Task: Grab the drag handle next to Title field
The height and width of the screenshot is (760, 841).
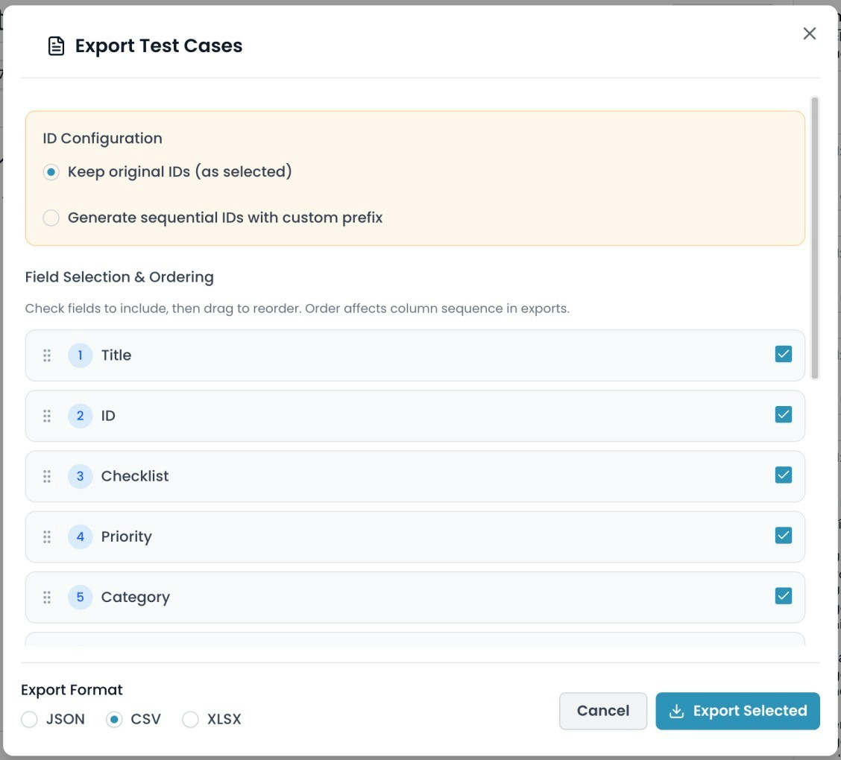Action: 47,355
